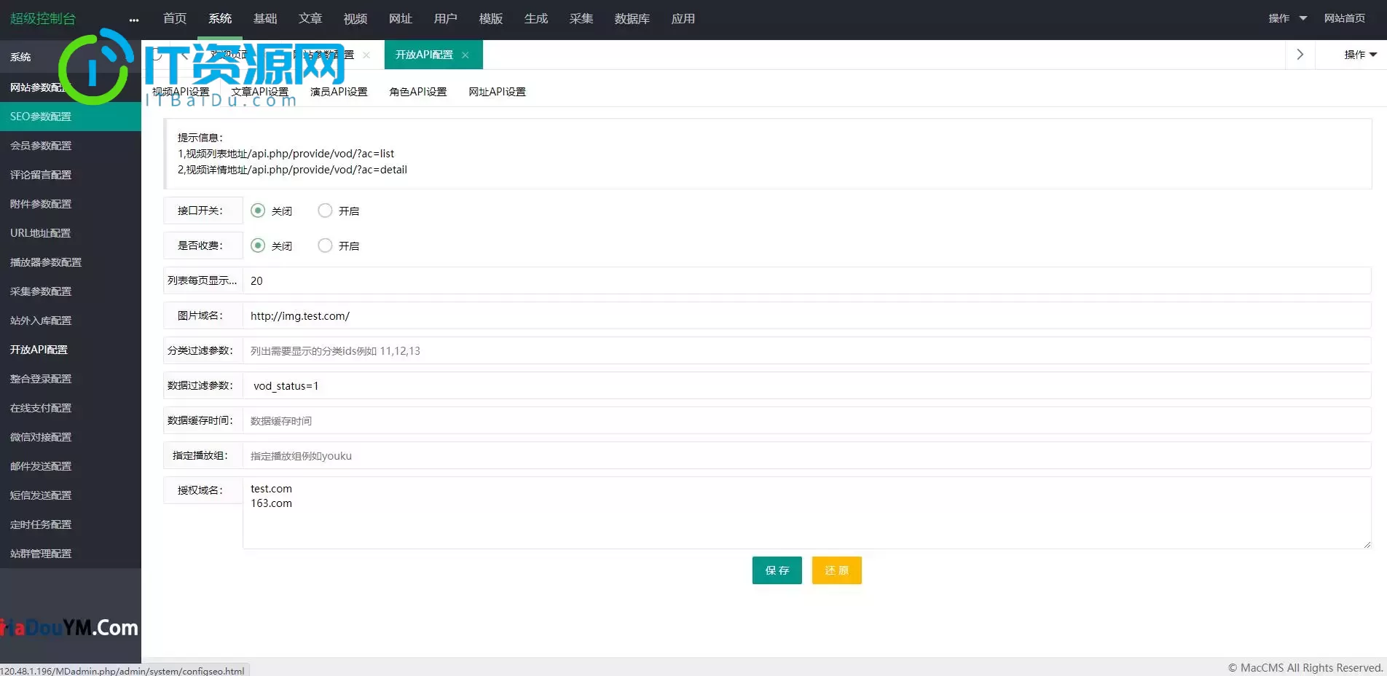Click the 列表每页显示 field with 20
Screen dimensions: 1387x676
point(807,280)
